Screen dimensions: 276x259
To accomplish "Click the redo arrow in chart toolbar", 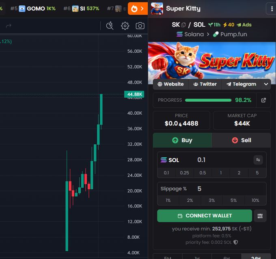I will point(9,26).
